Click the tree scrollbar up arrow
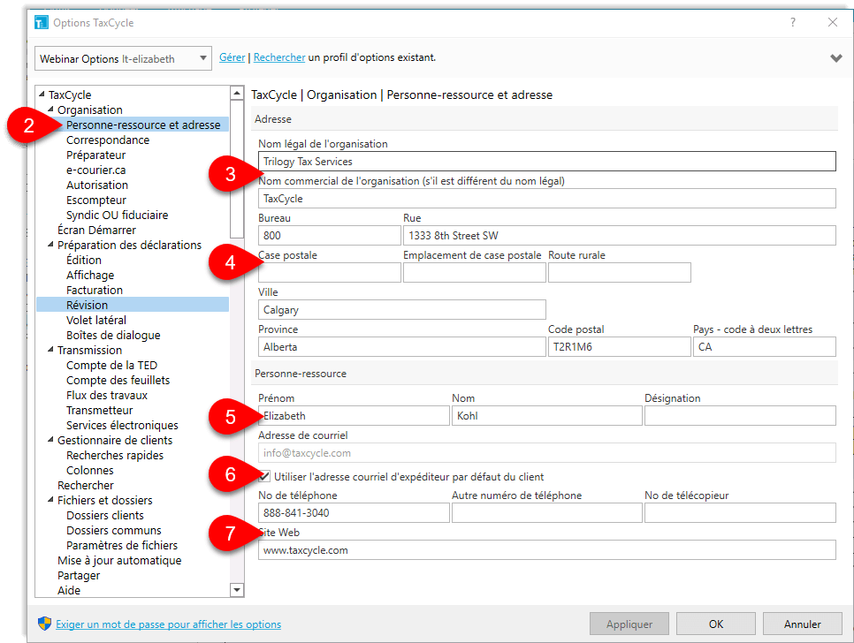Image resolution: width=854 pixels, height=643 pixels. pos(236,93)
